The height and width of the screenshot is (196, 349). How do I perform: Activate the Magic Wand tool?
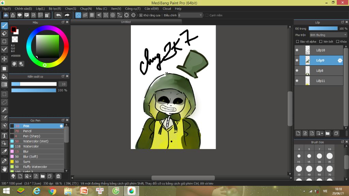[4, 110]
